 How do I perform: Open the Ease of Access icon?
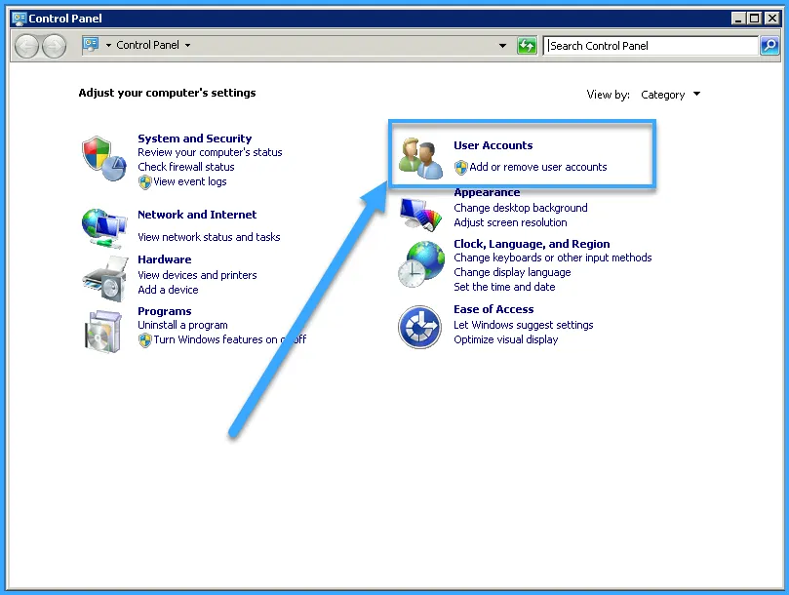[420, 327]
